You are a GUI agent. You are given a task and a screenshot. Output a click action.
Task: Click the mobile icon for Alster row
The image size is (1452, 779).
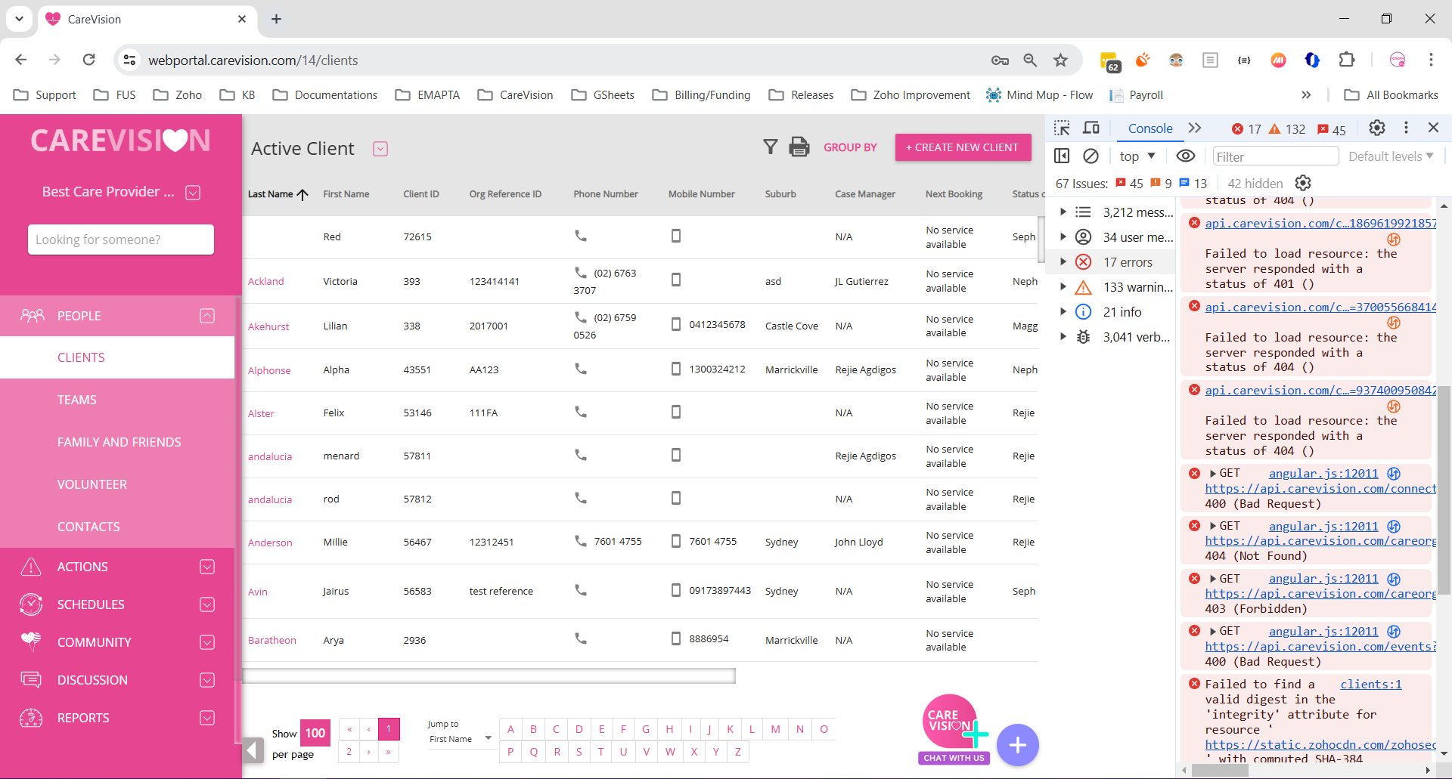coord(676,412)
